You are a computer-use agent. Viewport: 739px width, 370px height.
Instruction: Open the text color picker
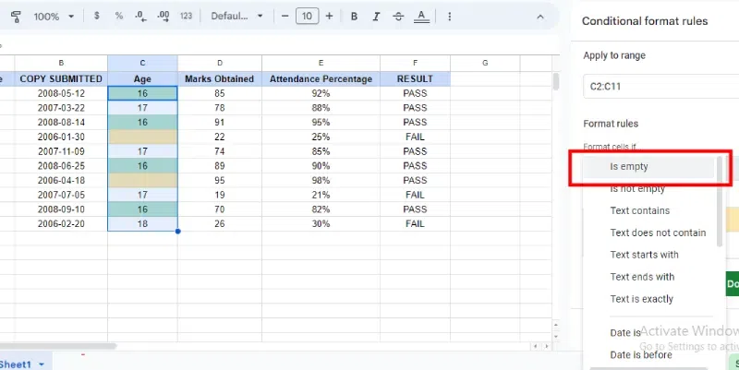tap(421, 17)
